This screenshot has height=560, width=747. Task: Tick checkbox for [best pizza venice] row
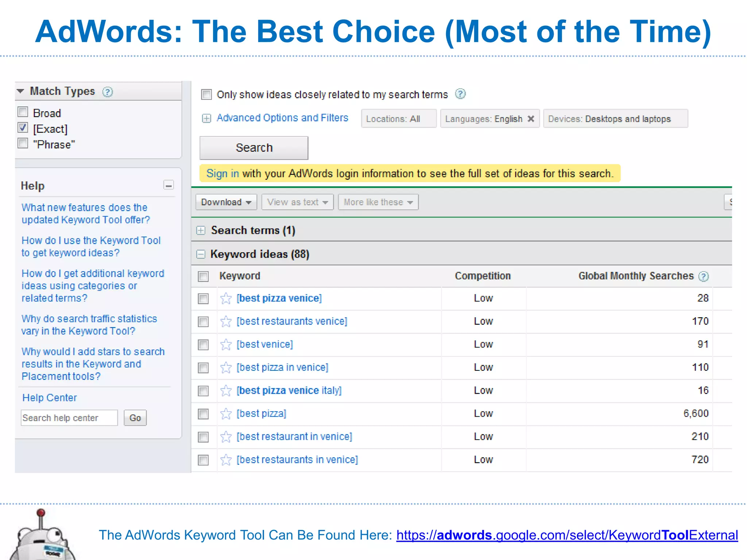203,299
